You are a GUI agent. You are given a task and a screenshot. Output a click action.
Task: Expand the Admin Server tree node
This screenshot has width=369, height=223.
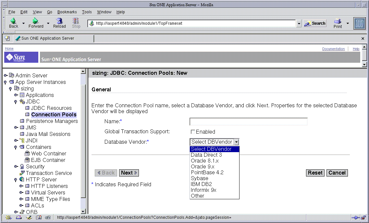[6, 75]
